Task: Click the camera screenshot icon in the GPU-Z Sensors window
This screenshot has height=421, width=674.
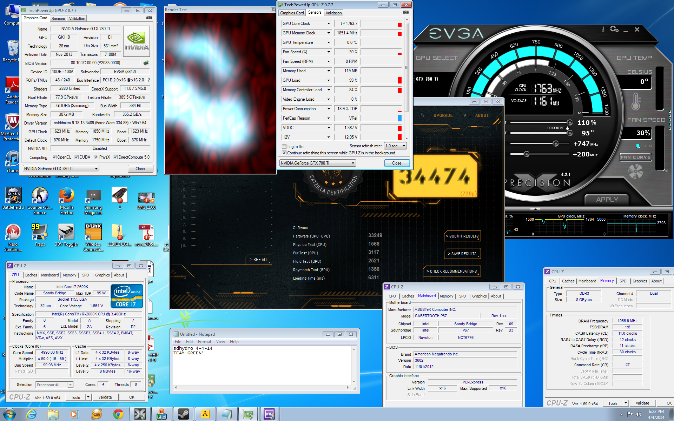Action: [406, 12]
